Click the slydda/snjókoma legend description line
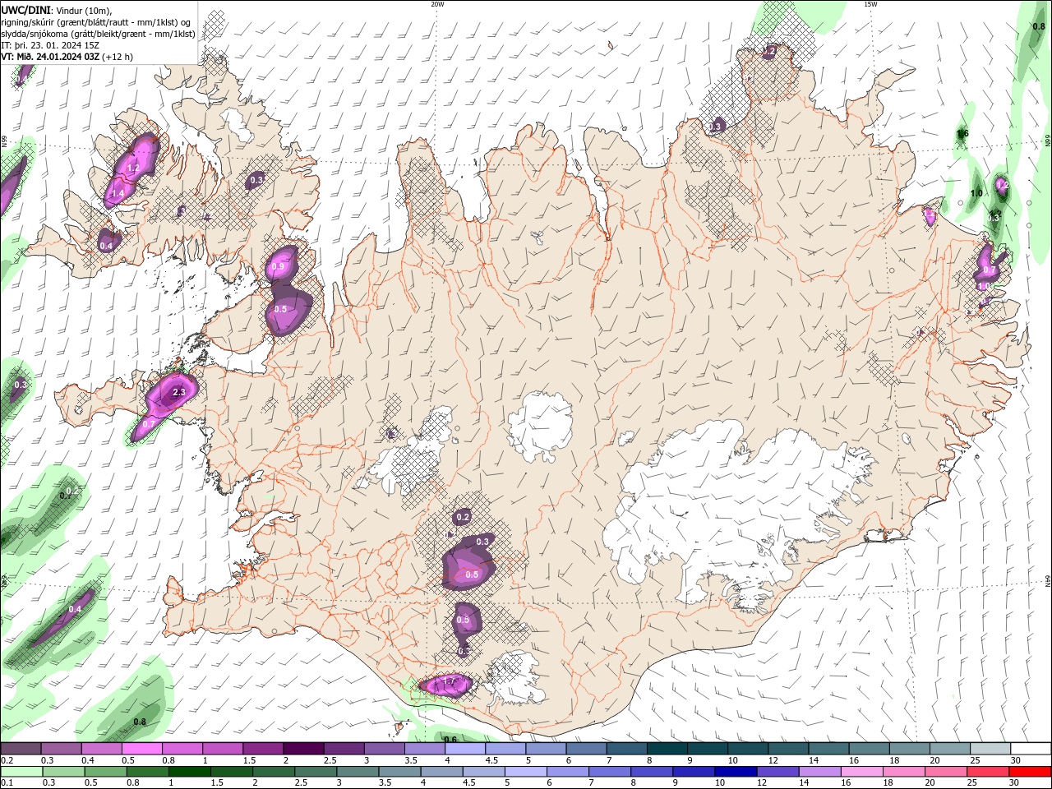 [x=99, y=34]
